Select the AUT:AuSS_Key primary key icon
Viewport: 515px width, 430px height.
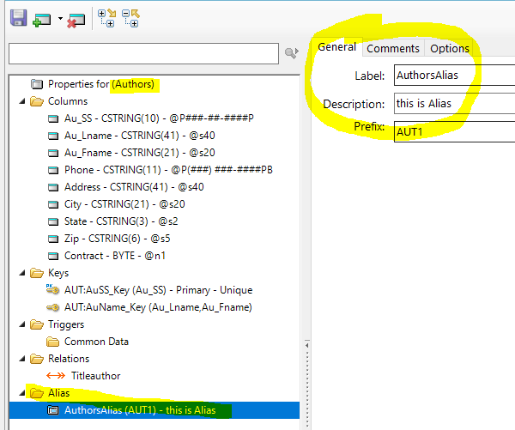(53, 290)
